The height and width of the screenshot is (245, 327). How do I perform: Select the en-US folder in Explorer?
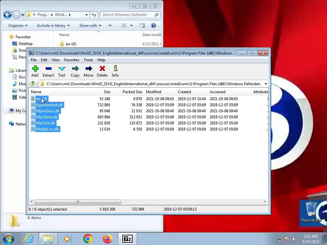tap(71, 44)
